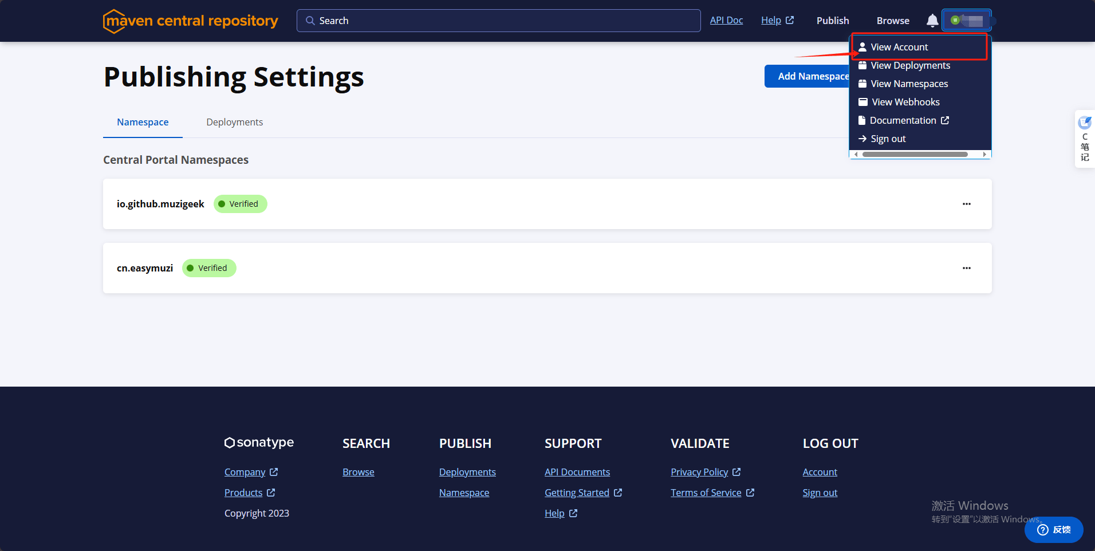Focus the Search input field
Image resolution: width=1095 pixels, height=551 pixels.
click(498, 21)
